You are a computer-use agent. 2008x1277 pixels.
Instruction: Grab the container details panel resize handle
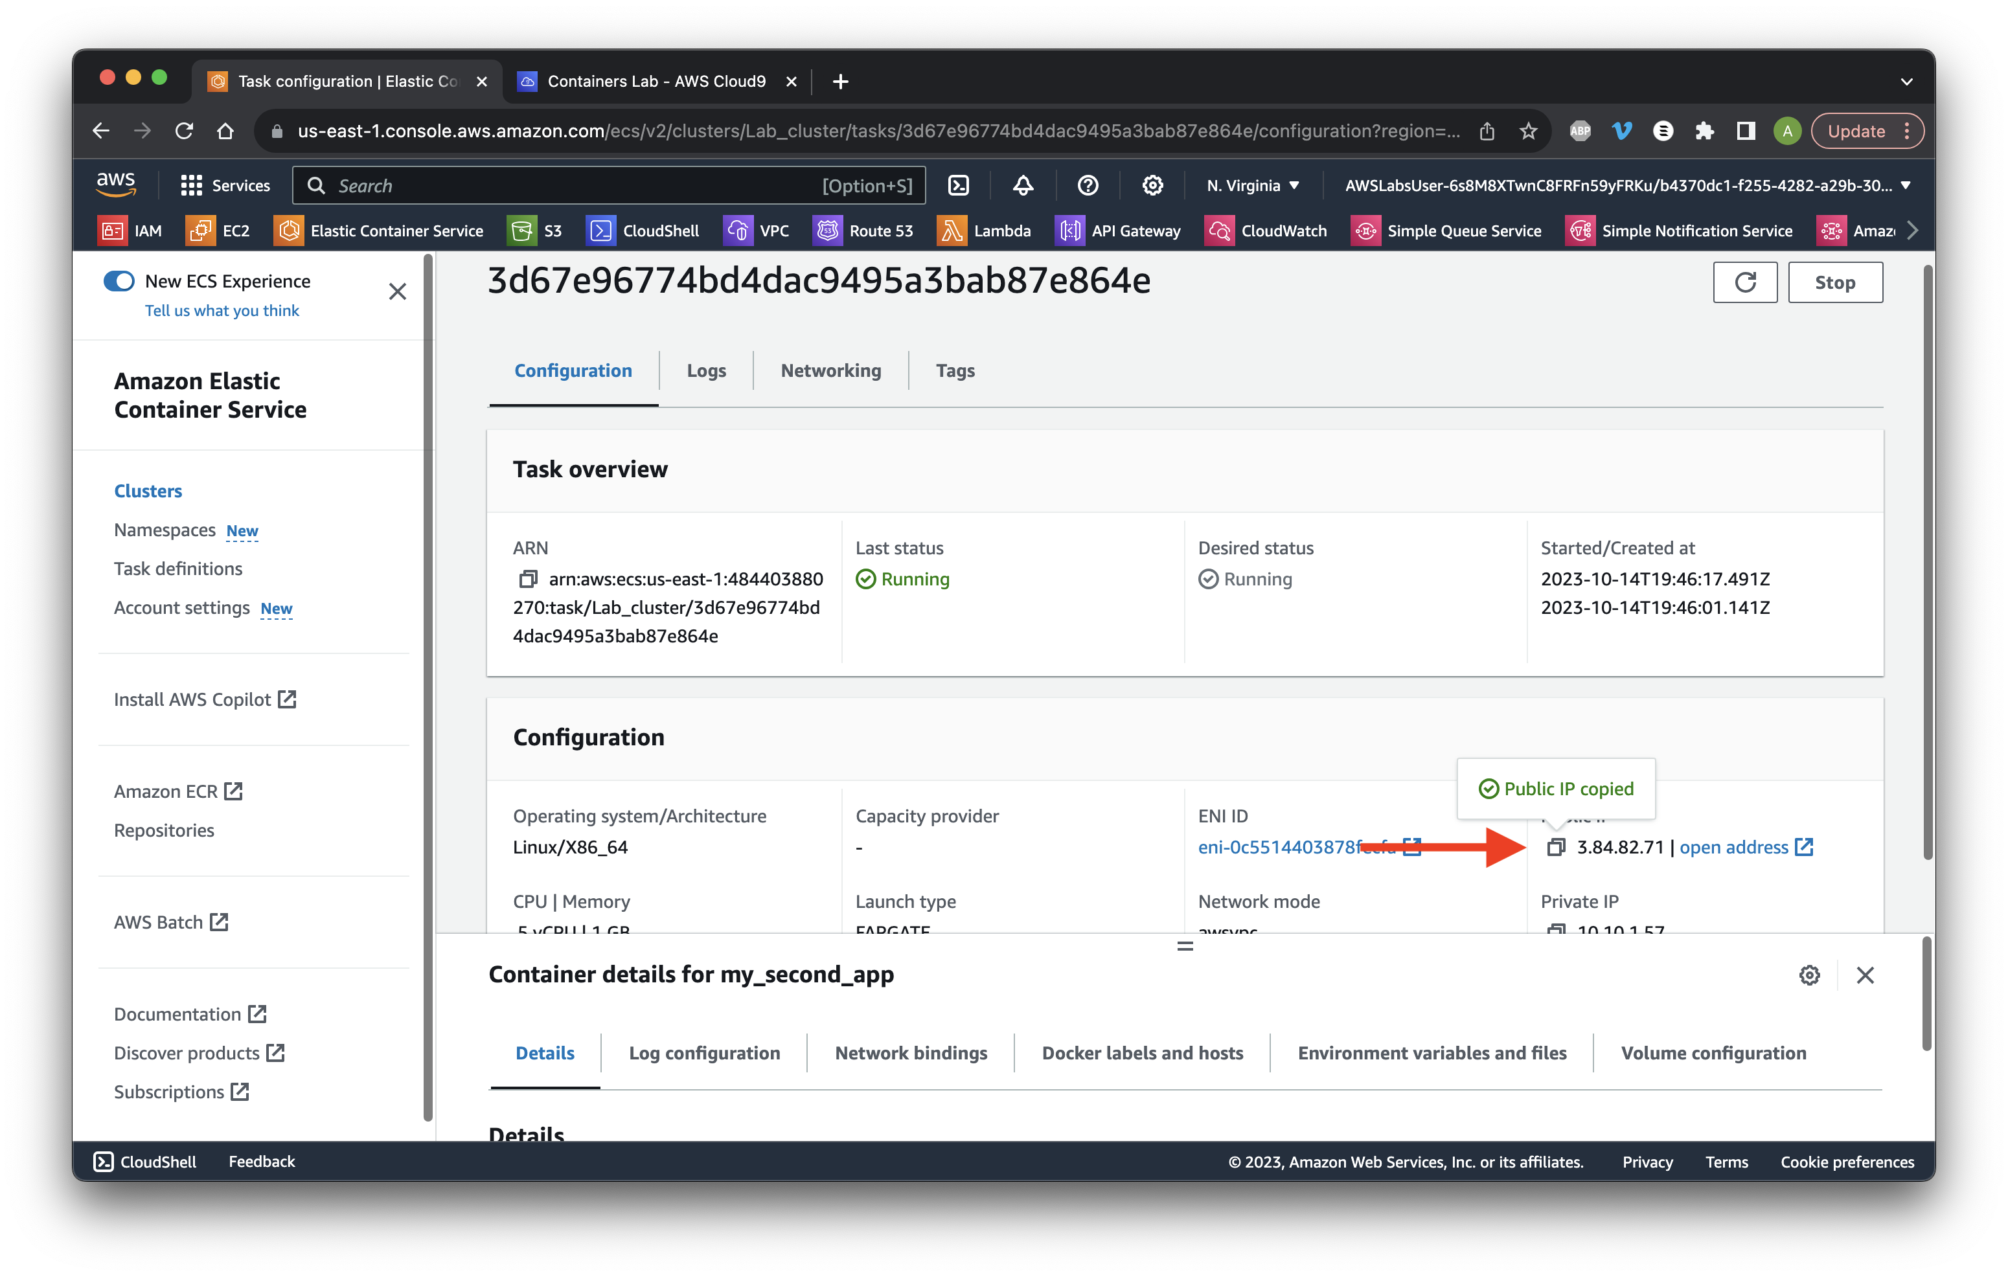click(x=1185, y=946)
